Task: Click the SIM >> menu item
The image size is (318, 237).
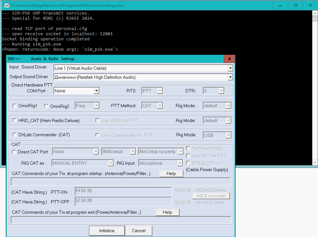Action: tap(14, 59)
